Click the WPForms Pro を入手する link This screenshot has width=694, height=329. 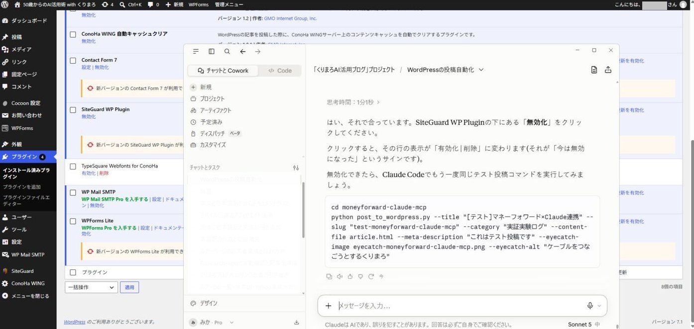(x=109, y=228)
